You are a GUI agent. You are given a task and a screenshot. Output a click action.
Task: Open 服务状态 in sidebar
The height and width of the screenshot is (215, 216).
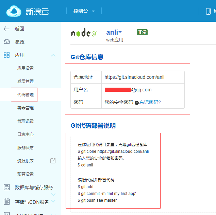pyautogui.click(x=26, y=148)
